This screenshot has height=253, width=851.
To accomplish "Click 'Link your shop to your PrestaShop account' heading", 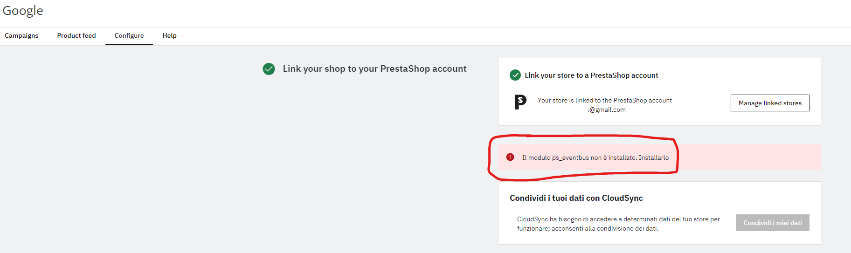I will pyautogui.click(x=374, y=69).
